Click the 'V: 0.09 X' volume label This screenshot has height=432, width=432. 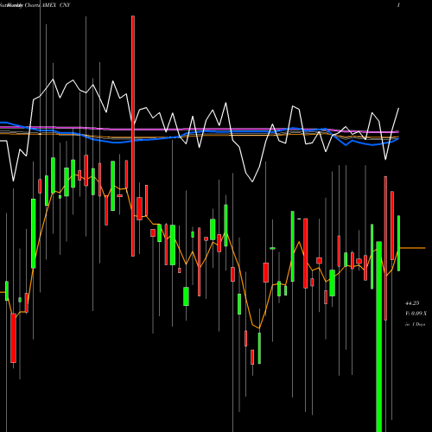coord(416,314)
